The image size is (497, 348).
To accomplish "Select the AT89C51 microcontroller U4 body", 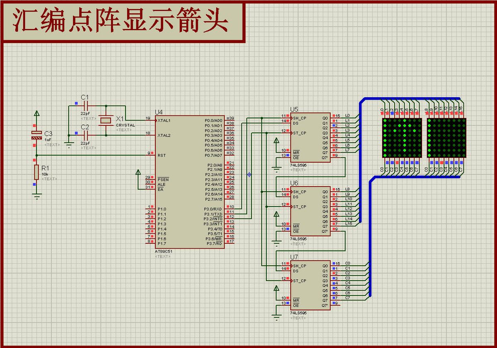I will coord(190,182).
